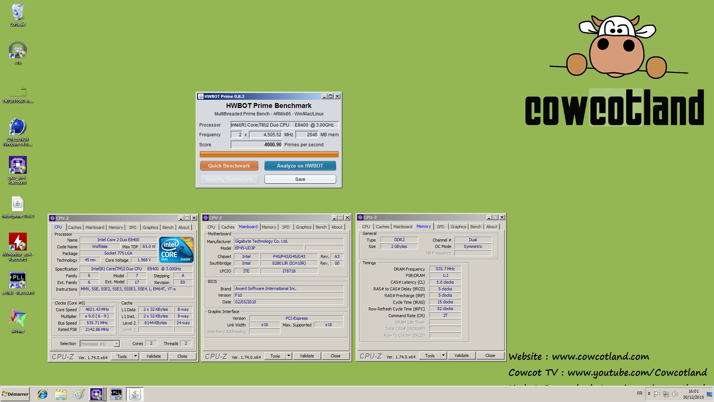The image size is (714, 402).
Task: Expand Tools arrow in Memory CPU-Z window
Action: coord(444,355)
